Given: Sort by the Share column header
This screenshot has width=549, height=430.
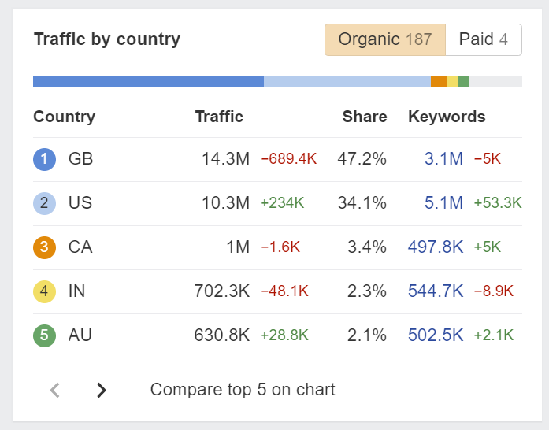Looking at the screenshot, I should (364, 117).
